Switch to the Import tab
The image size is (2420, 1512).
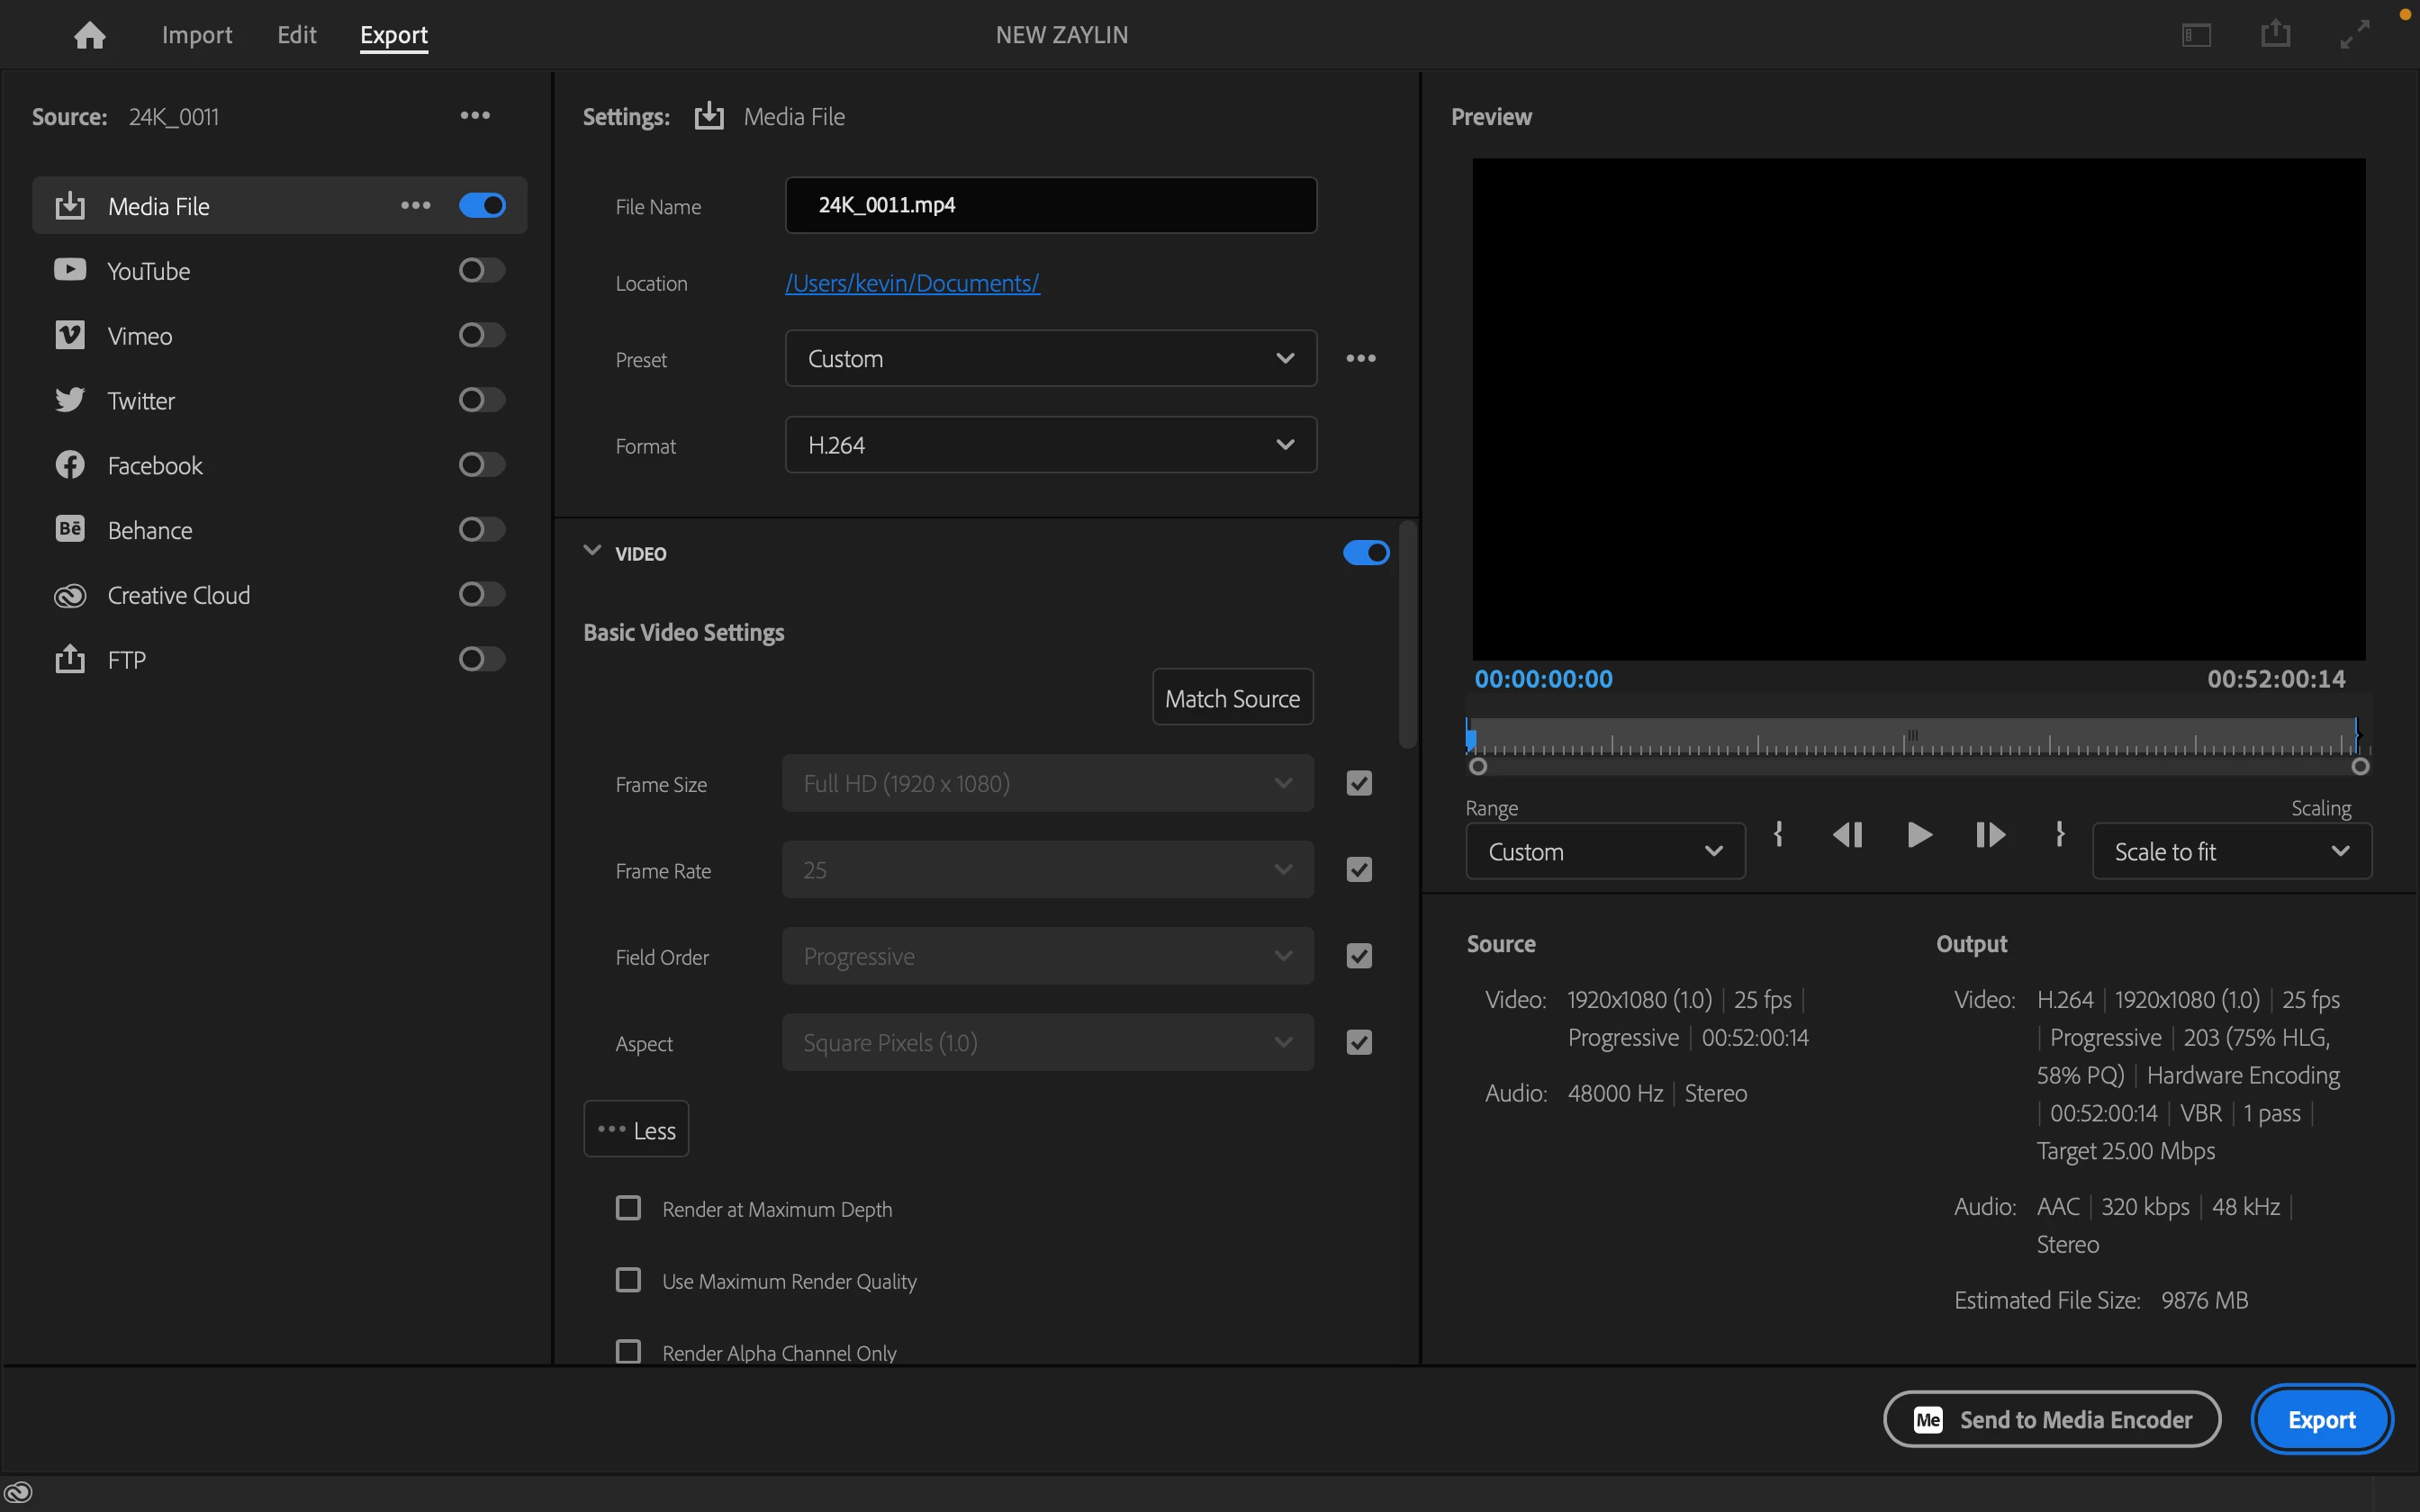pos(197,35)
